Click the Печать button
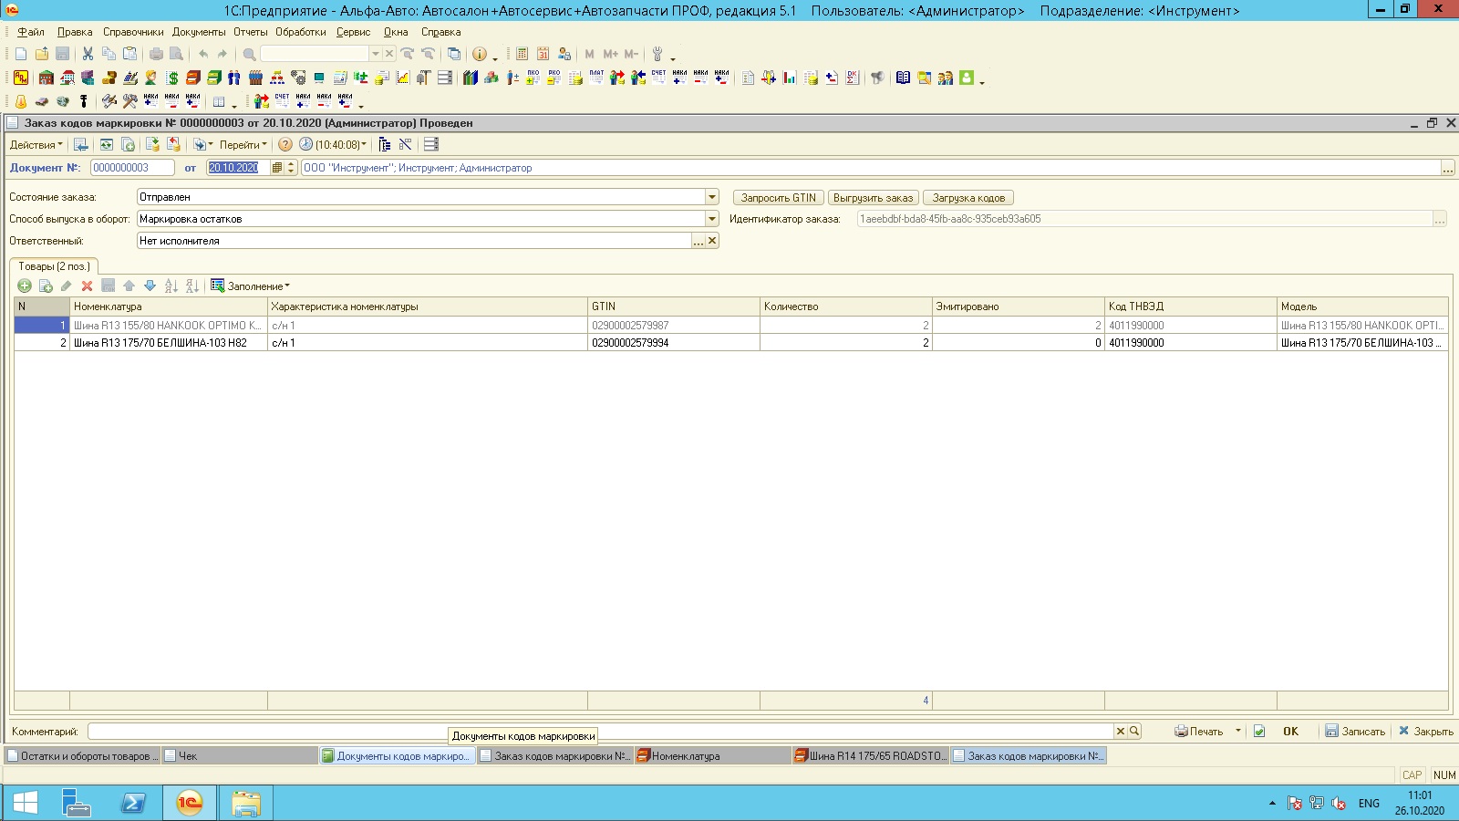 [1198, 731]
